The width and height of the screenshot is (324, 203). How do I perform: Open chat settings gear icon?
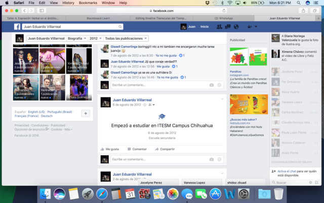[x=310, y=183]
